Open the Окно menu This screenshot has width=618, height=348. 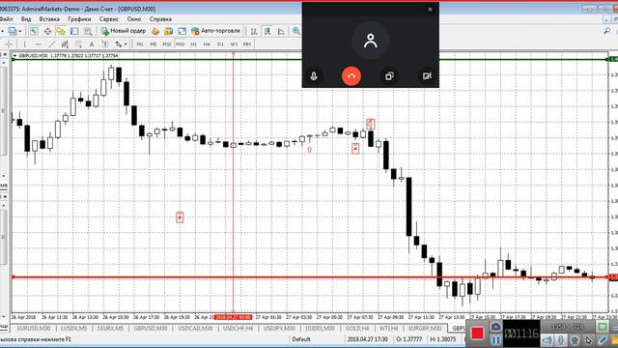134,19
